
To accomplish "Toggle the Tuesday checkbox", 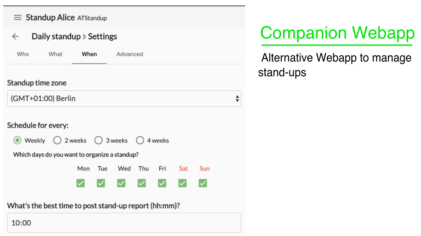I will tap(101, 183).
